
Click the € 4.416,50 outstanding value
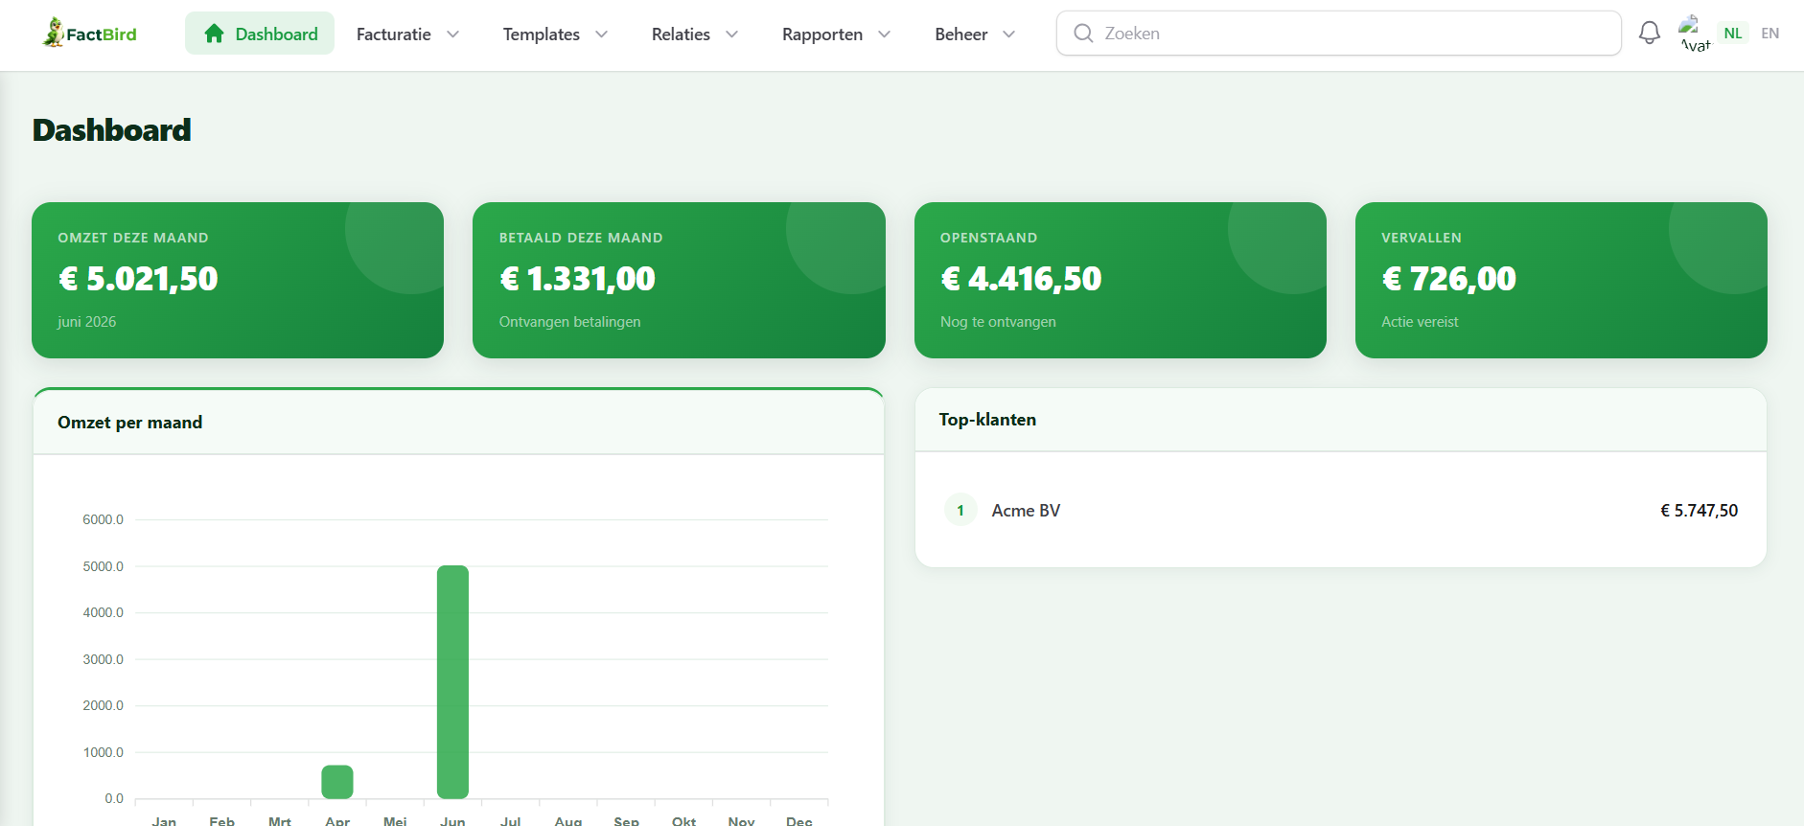click(1022, 279)
